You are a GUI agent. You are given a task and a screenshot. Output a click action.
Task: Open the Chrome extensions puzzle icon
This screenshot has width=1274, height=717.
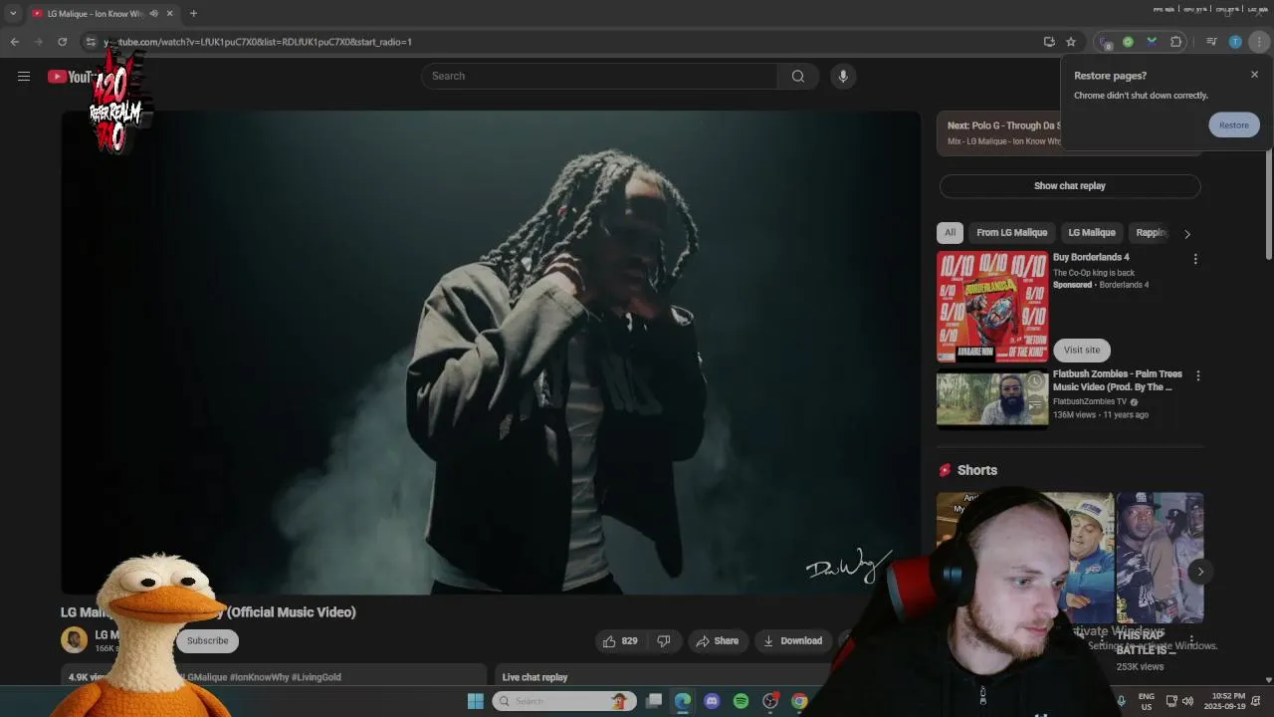click(1175, 42)
